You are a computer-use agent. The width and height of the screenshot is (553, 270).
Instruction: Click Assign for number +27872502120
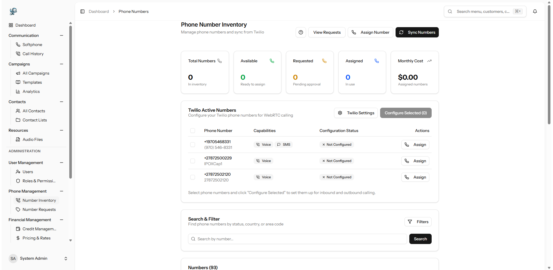[415, 177]
